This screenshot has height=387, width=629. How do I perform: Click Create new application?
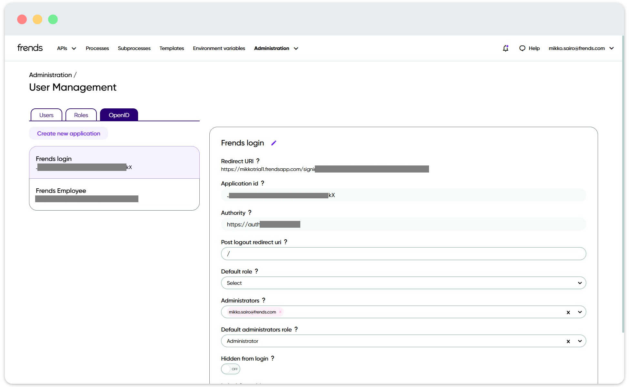click(68, 133)
